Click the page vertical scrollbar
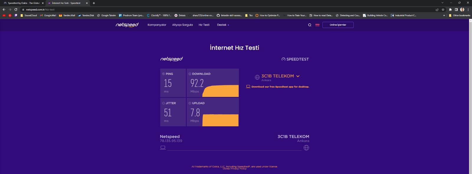The height and width of the screenshot is (174, 472). coord(471,96)
